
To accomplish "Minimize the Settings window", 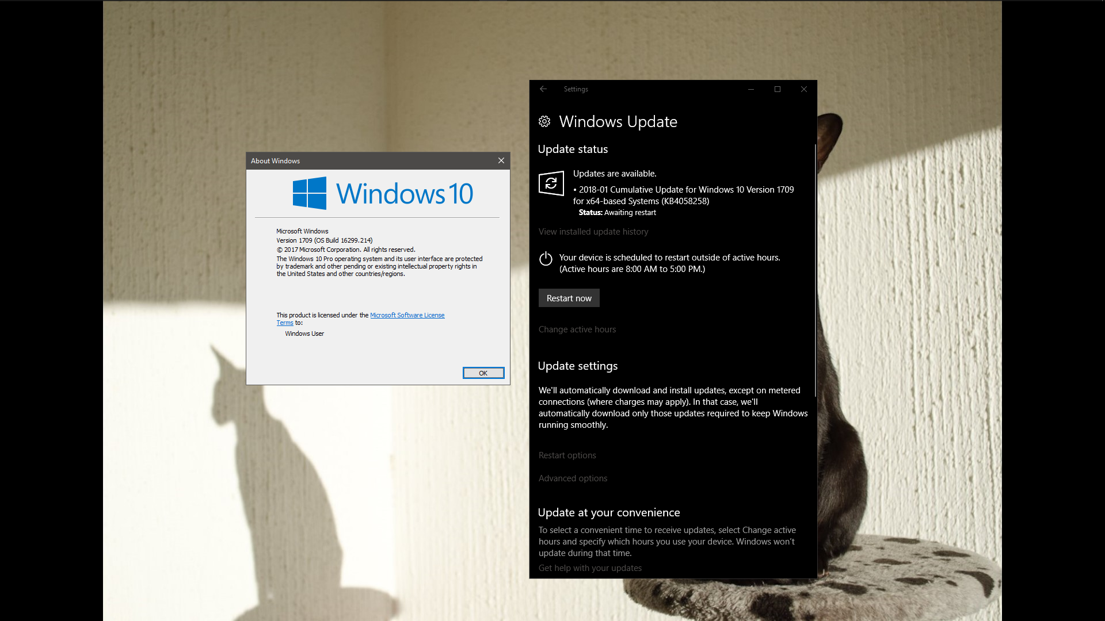I will click(x=750, y=89).
